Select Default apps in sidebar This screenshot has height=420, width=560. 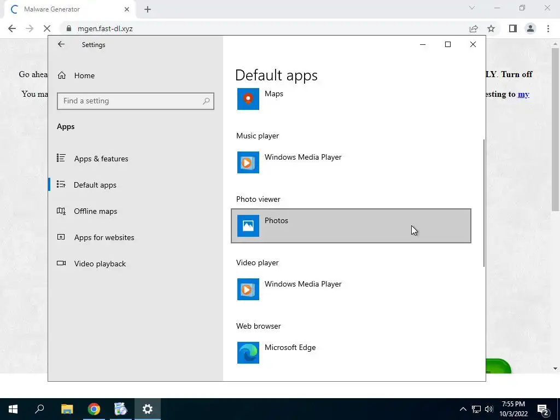coord(95,185)
